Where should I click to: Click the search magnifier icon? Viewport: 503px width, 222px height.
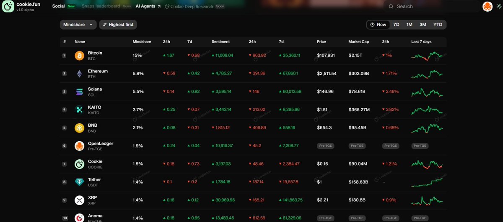point(391,7)
